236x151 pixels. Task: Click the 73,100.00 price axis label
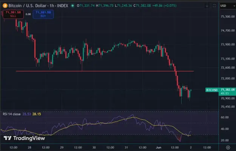tap(228, 59)
